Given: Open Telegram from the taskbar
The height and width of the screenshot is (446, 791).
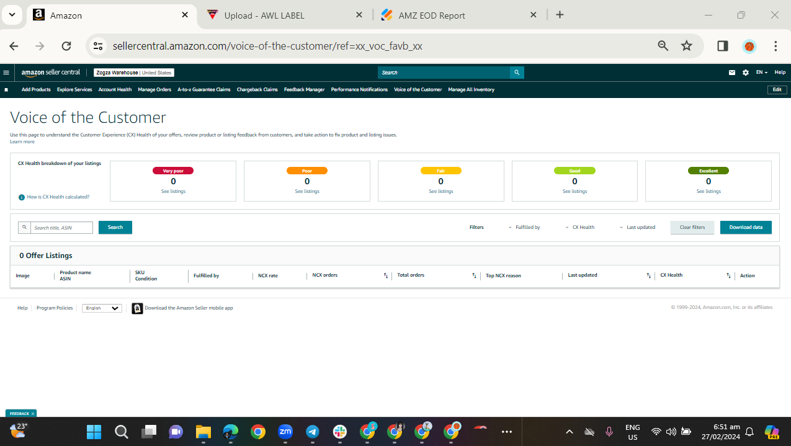Looking at the screenshot, I should pos(312,432).
